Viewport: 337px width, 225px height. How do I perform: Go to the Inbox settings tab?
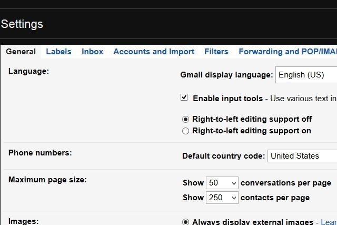pyautogui.click(x=92, y=52)
